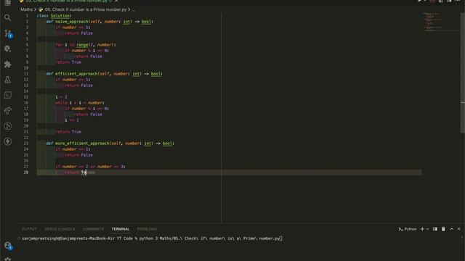The width and height of the screenshot is (465, 261).
Task: Click the Maths breadcrumb folder
Action: (27, 9)
